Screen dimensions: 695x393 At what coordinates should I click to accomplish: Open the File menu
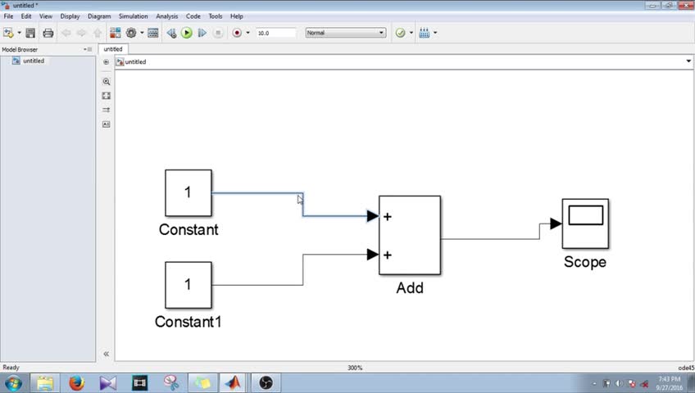point(8,16)
